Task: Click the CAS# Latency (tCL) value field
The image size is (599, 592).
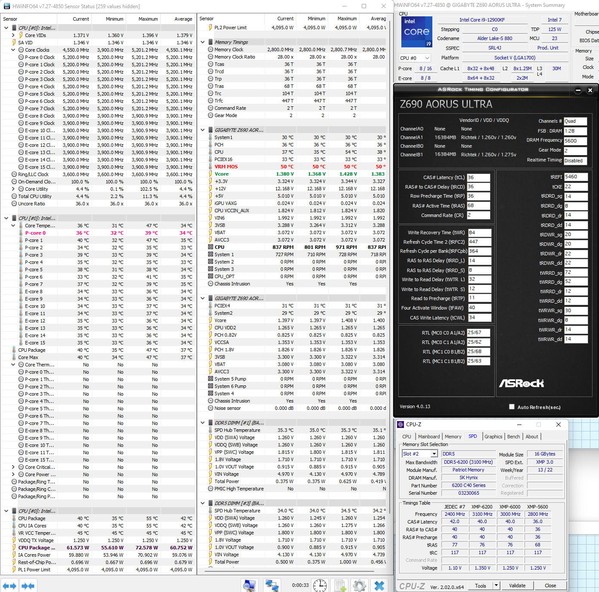Action: [478, 177]
